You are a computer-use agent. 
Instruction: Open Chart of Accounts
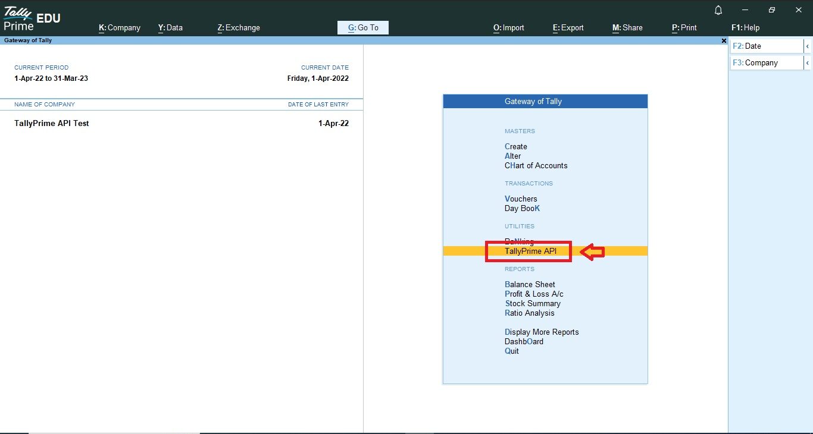[x=536, y=165]
